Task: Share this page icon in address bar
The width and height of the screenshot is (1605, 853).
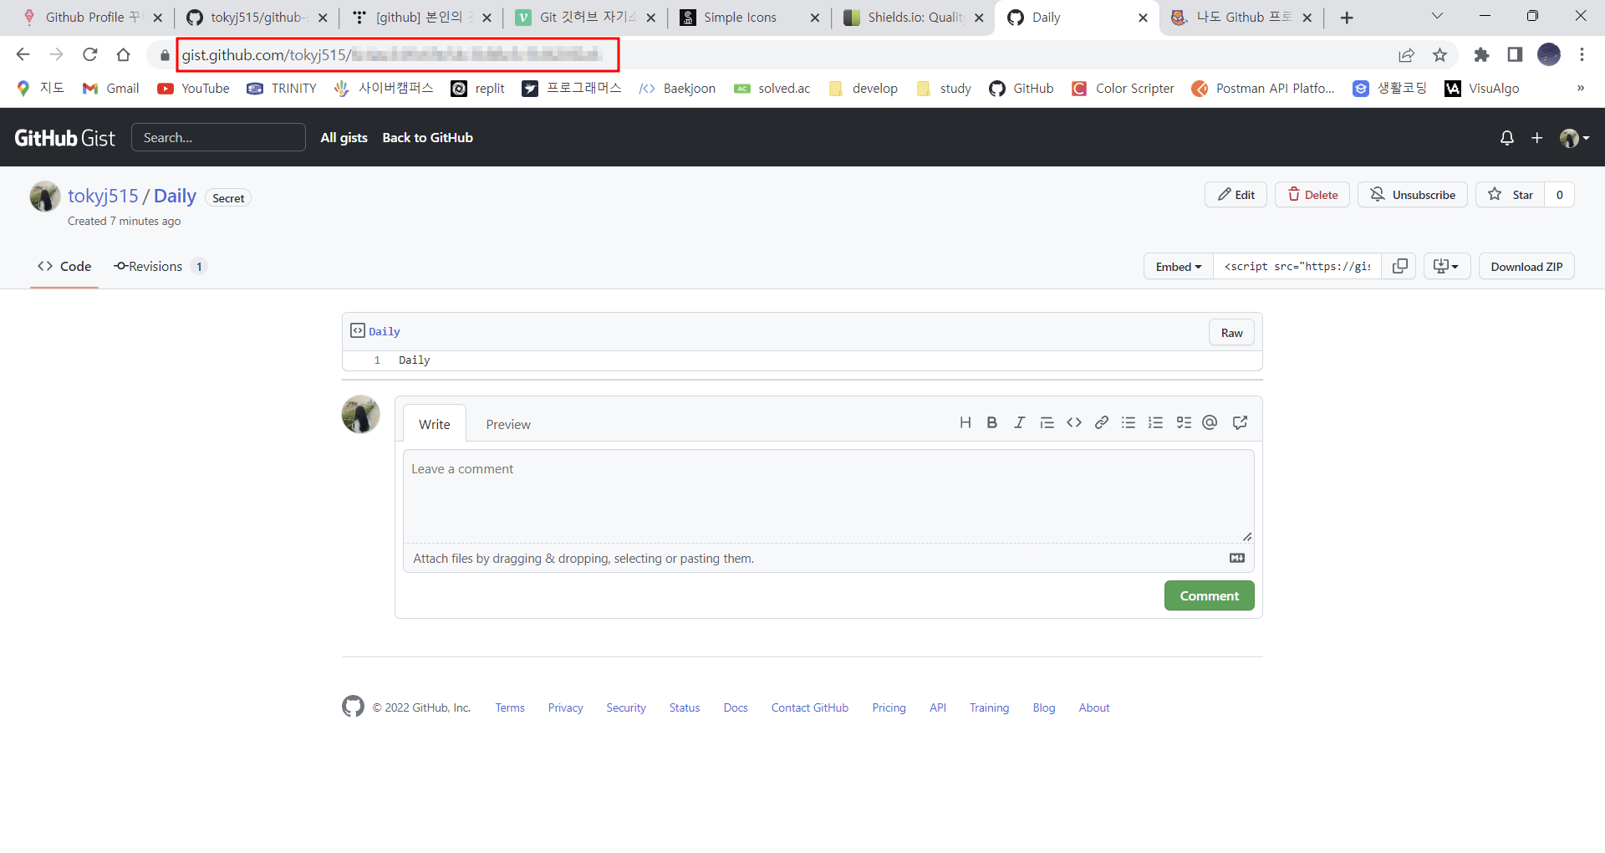Action: (x=1406, y=54)
